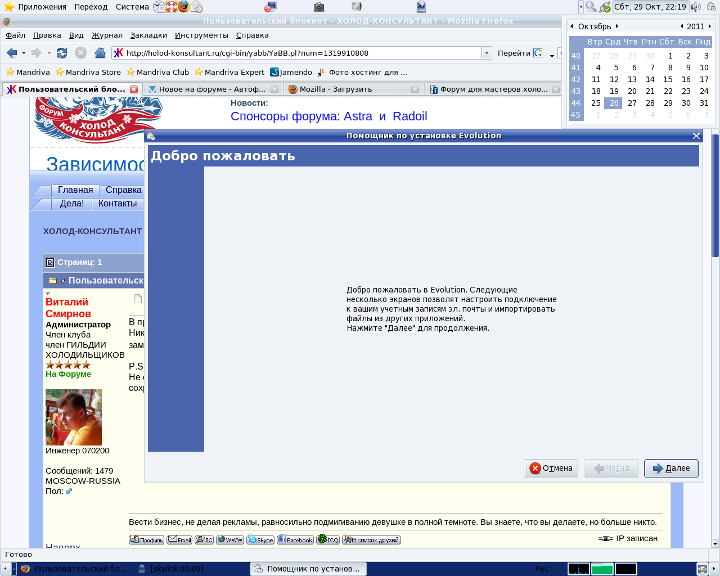This screenshot has width=720, height=576.
Task: Click the Отмена button in Evolution wizard
Action: pyautogui.click(x=551, y=468)
